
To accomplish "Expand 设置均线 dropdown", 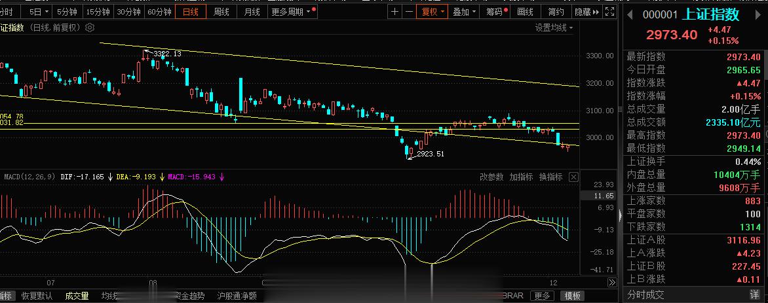I will [x=554, y=28].
